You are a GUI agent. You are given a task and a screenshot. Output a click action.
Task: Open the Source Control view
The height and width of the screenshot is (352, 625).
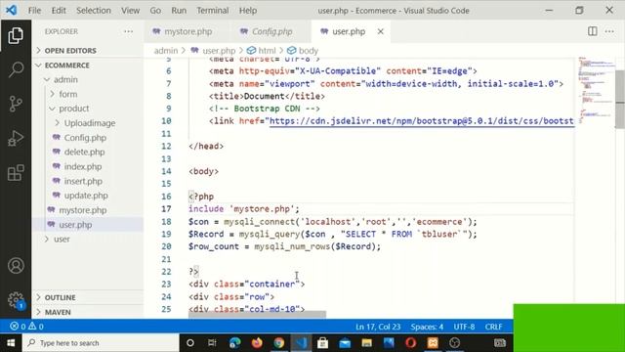tap(16, 104)
